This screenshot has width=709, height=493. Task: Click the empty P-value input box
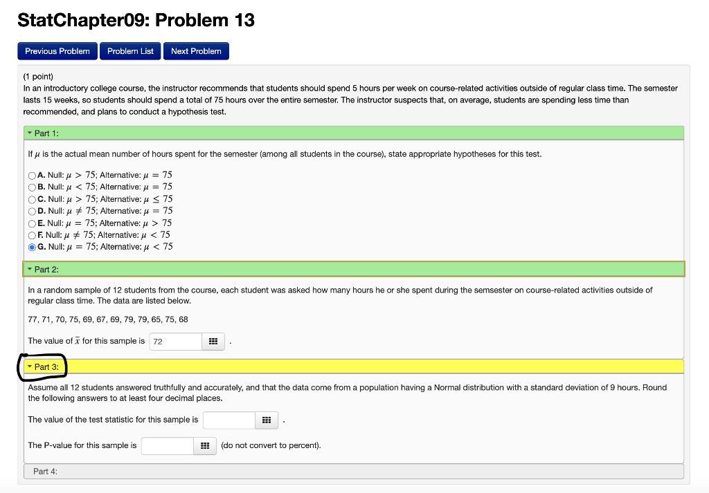coord(167,445)
